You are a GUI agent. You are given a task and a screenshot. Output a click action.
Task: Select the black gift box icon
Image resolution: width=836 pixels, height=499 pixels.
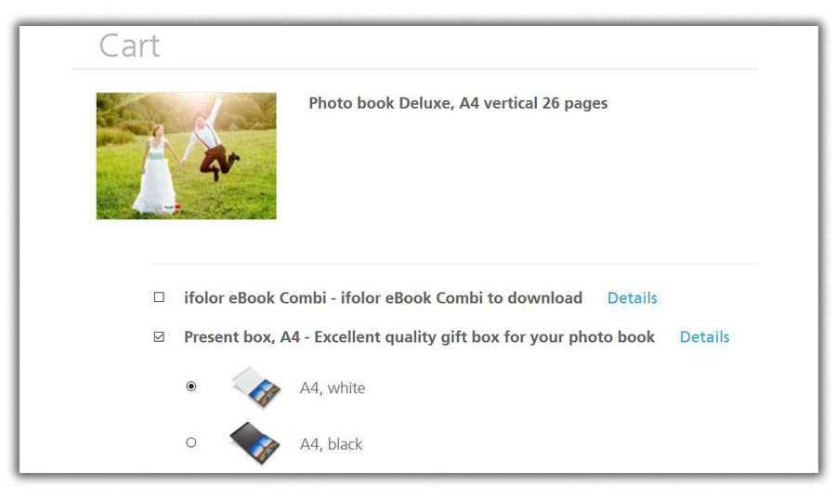[x=255, y=443]
